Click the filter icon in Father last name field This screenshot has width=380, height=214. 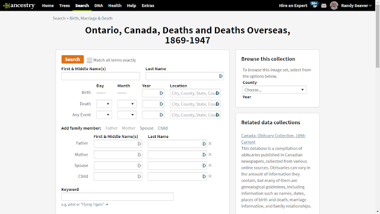click(204, 144)
